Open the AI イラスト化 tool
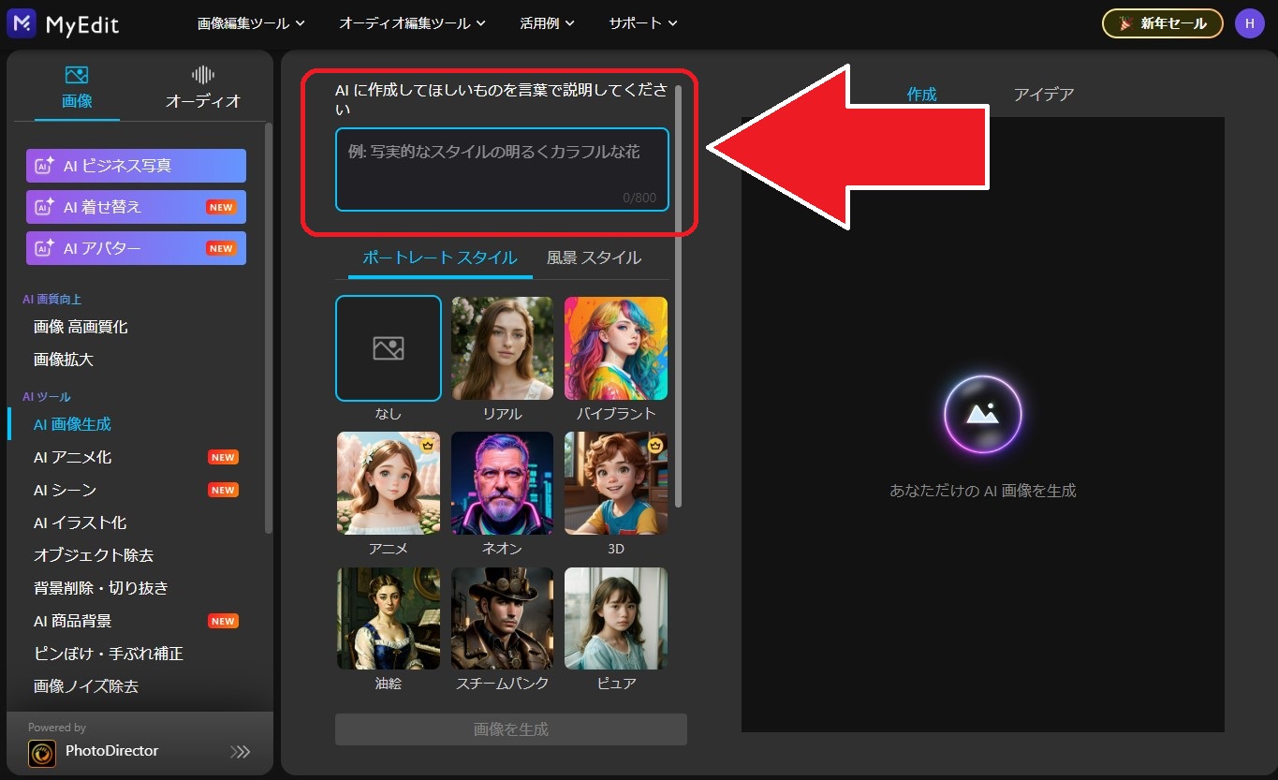 click(x=80, y=522)
